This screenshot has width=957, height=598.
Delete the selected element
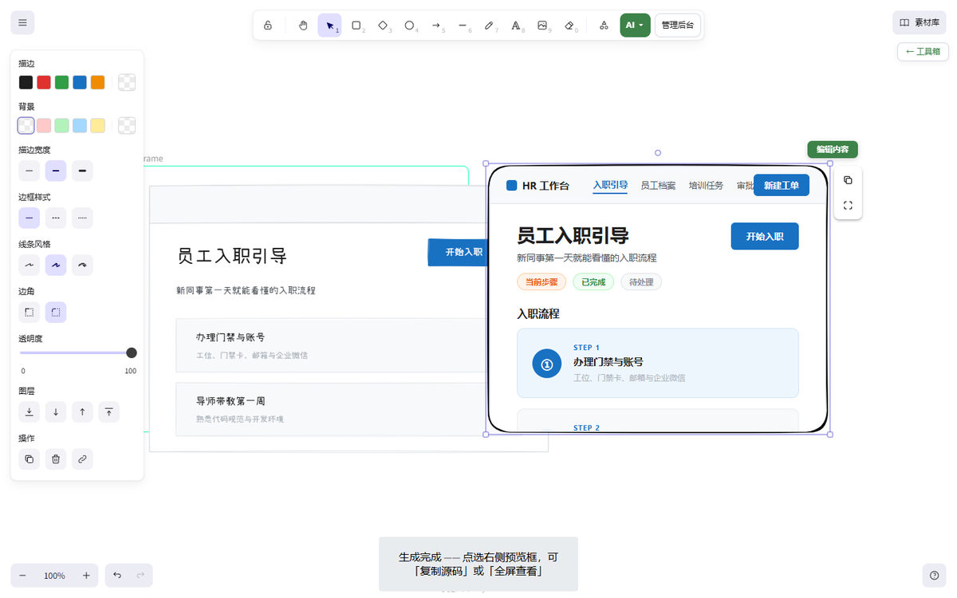point(56,458)
